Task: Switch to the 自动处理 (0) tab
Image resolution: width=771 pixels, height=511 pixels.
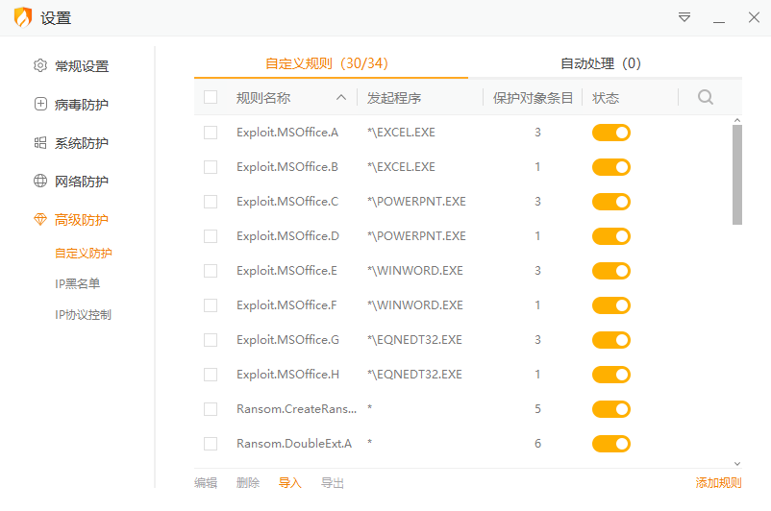Action: 601,63
